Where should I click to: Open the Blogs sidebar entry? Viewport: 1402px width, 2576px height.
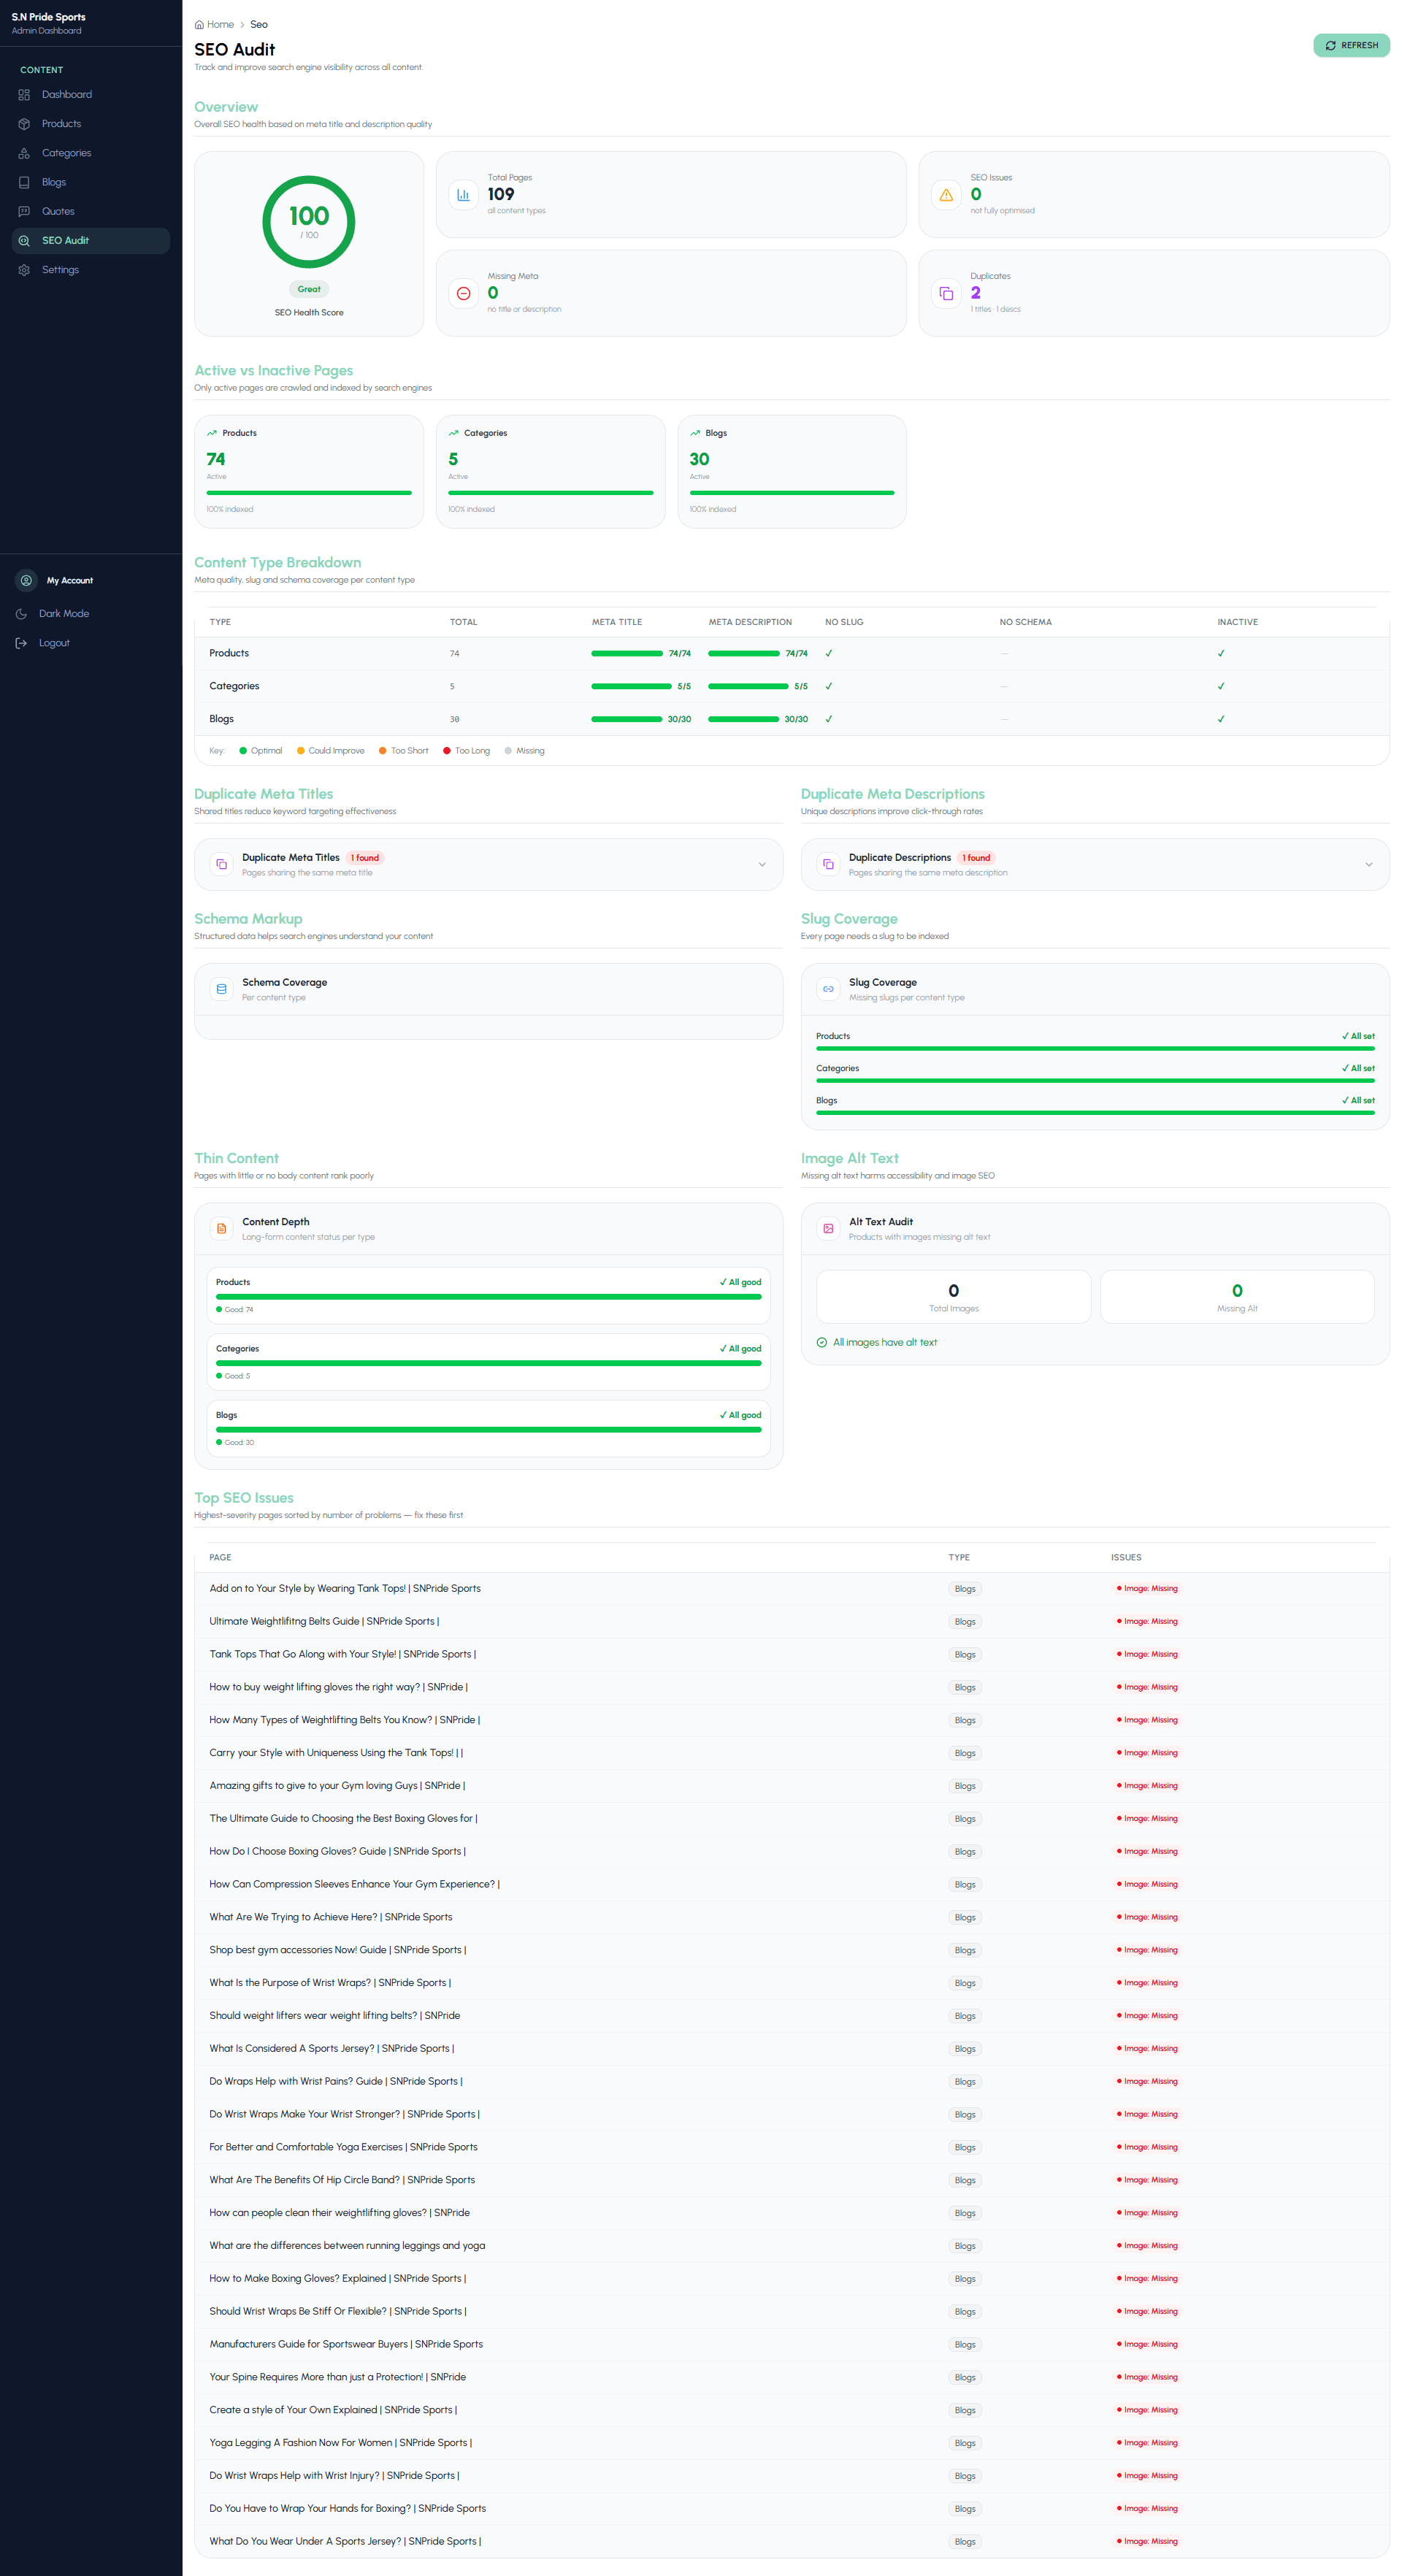[x=91, y=182]
